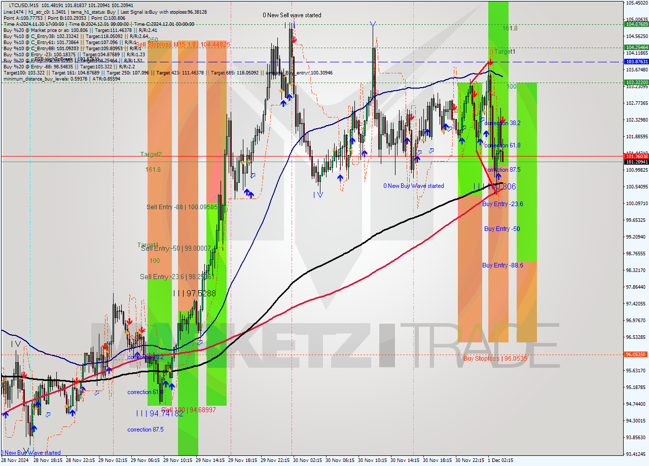Click the '30 Nov 10:15' time axis label
The width and height of the screenshot is (649, 466).
pyautogui.click(x=373, y=460)
